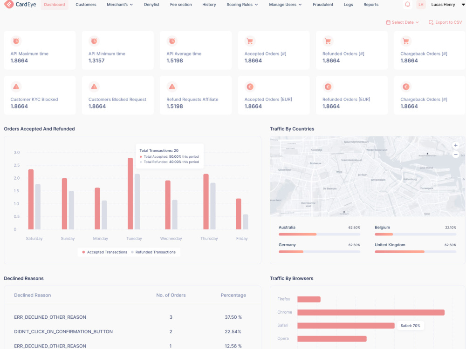Click the Safari browser traffic bar

coord(346,326)
